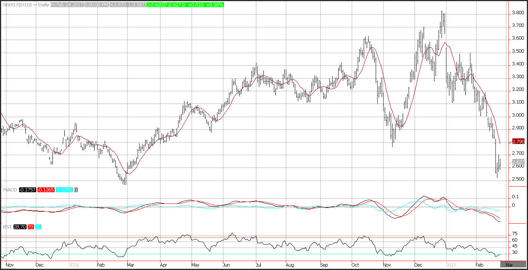Screen dimensions: 528x270
Task: Click the black RSI value 28.70 box
Action: [19, 227]
